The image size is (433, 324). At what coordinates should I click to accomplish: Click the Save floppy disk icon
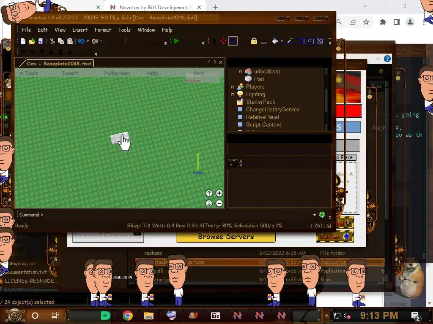pos(41,41)
